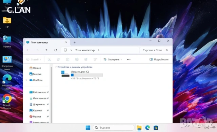217x132 pixels.
Task: Go forward in File Explorer
Action: point(37,50)
